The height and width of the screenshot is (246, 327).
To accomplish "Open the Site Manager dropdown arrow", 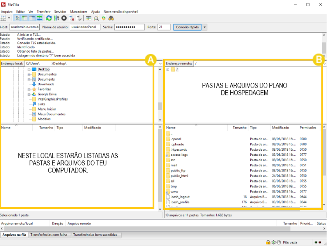I will pyautogui.click(x=9, y=18).
